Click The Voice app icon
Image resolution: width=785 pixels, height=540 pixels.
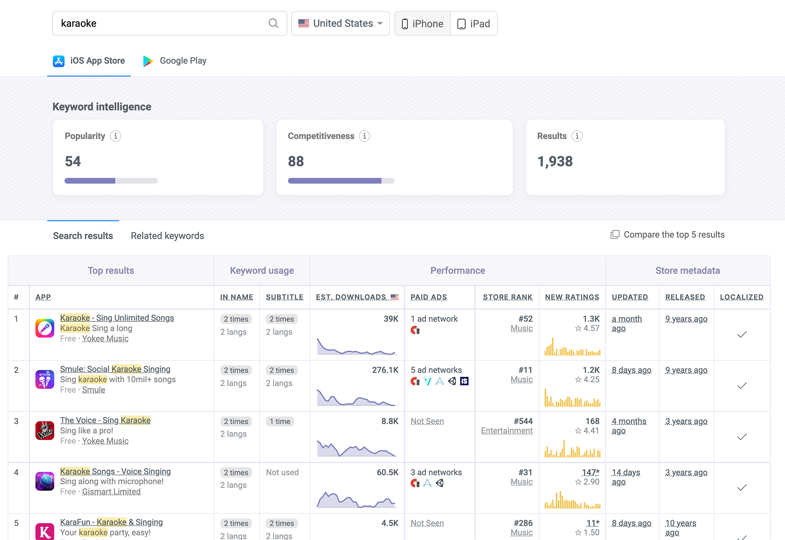[x=45, y=431]
